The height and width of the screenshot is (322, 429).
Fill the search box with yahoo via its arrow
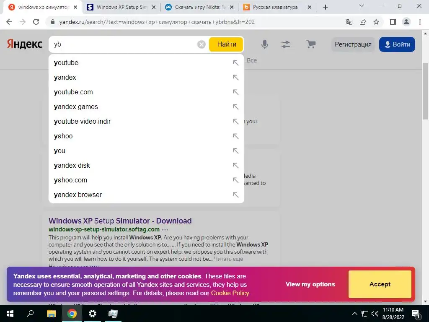[235, 136]
